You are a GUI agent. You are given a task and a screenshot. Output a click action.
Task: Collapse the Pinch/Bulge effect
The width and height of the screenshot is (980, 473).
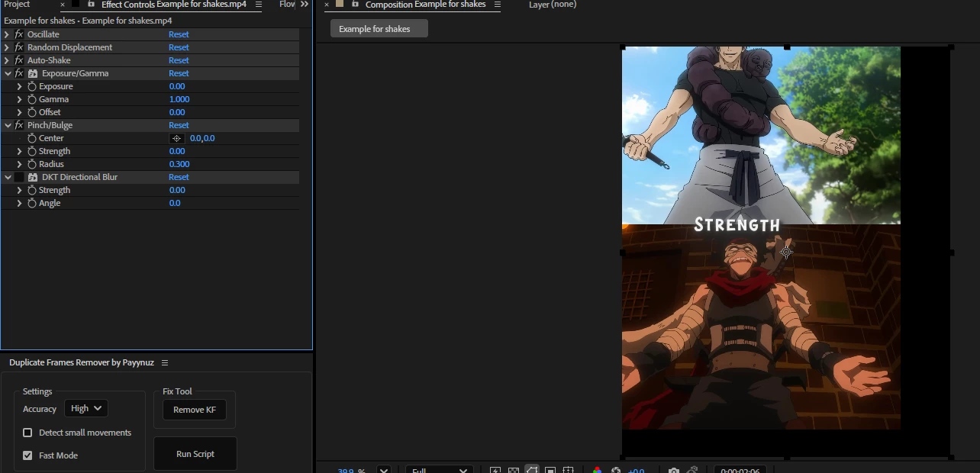(x=7, y=125)
